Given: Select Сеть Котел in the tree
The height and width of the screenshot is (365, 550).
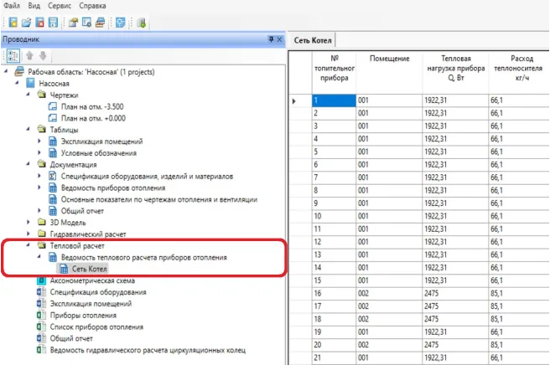Looking at the screenshot, I should (x=91, y=269).
